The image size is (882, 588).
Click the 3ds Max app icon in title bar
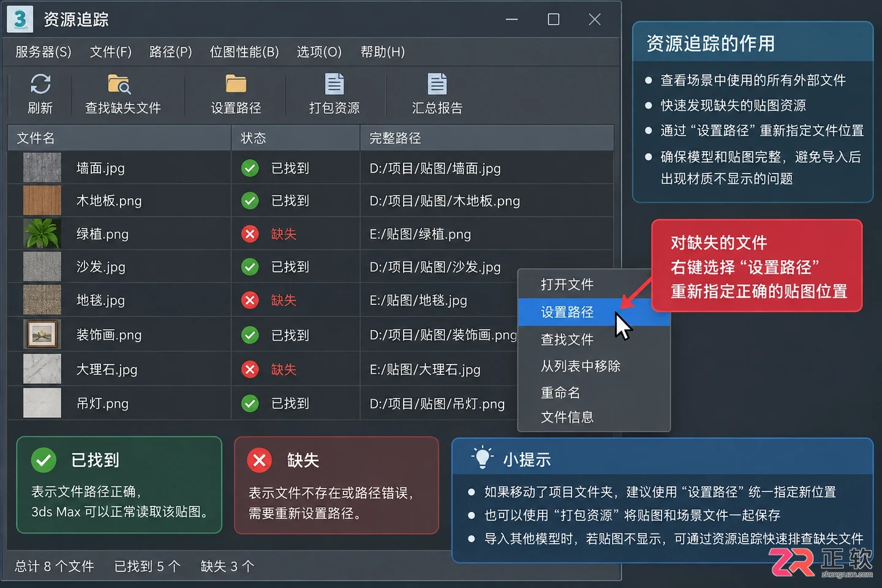point(20,19)
